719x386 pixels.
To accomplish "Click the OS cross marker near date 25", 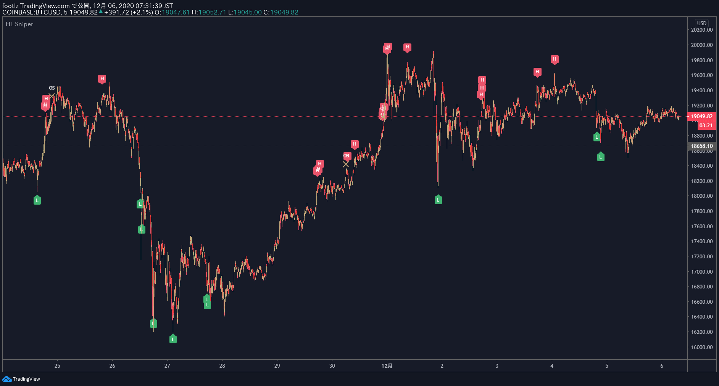I will coord(52,96).
